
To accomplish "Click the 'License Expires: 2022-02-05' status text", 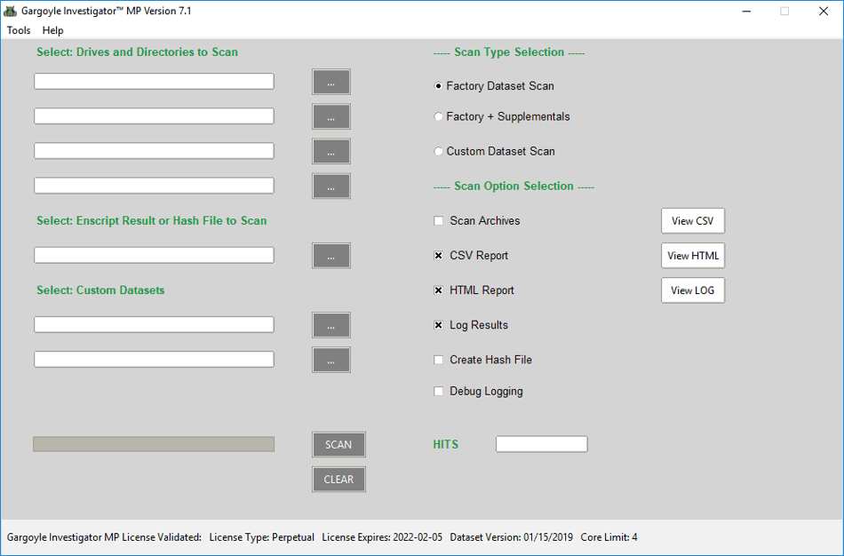I will point(382,537).
